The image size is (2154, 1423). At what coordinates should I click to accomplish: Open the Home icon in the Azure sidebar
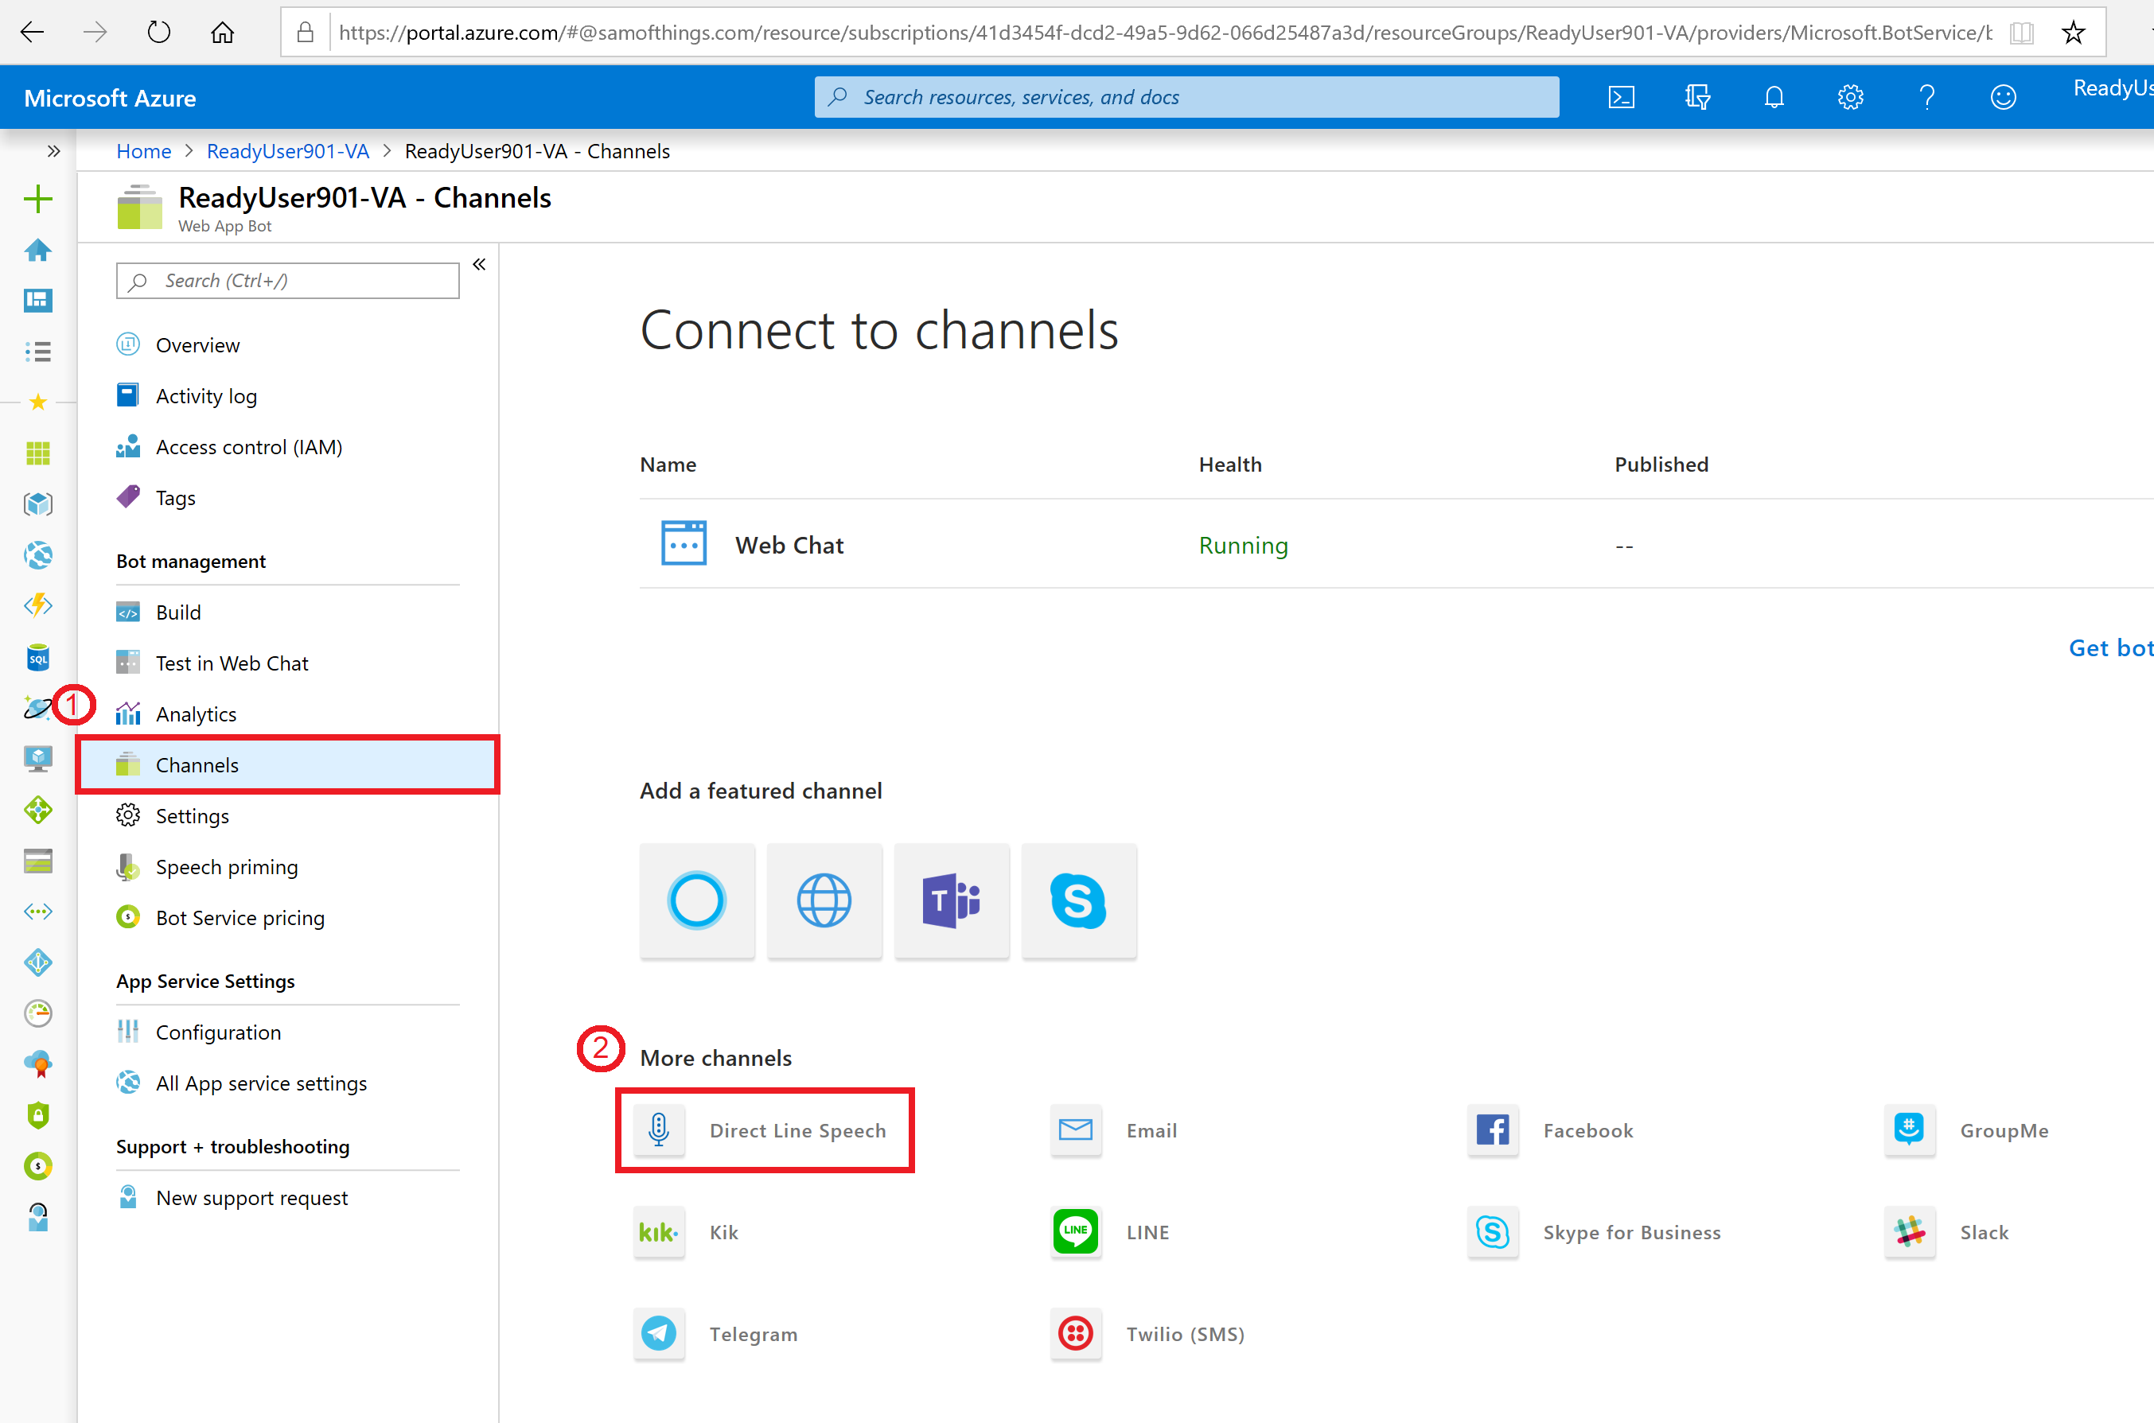pyautogui.click(x=38, y=250)
